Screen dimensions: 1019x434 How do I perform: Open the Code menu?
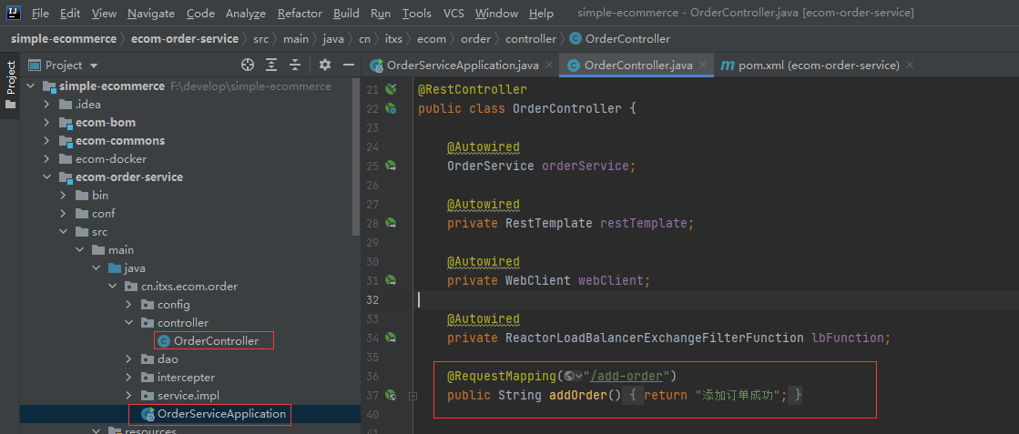pyautogui.click(x=200, y=13)
